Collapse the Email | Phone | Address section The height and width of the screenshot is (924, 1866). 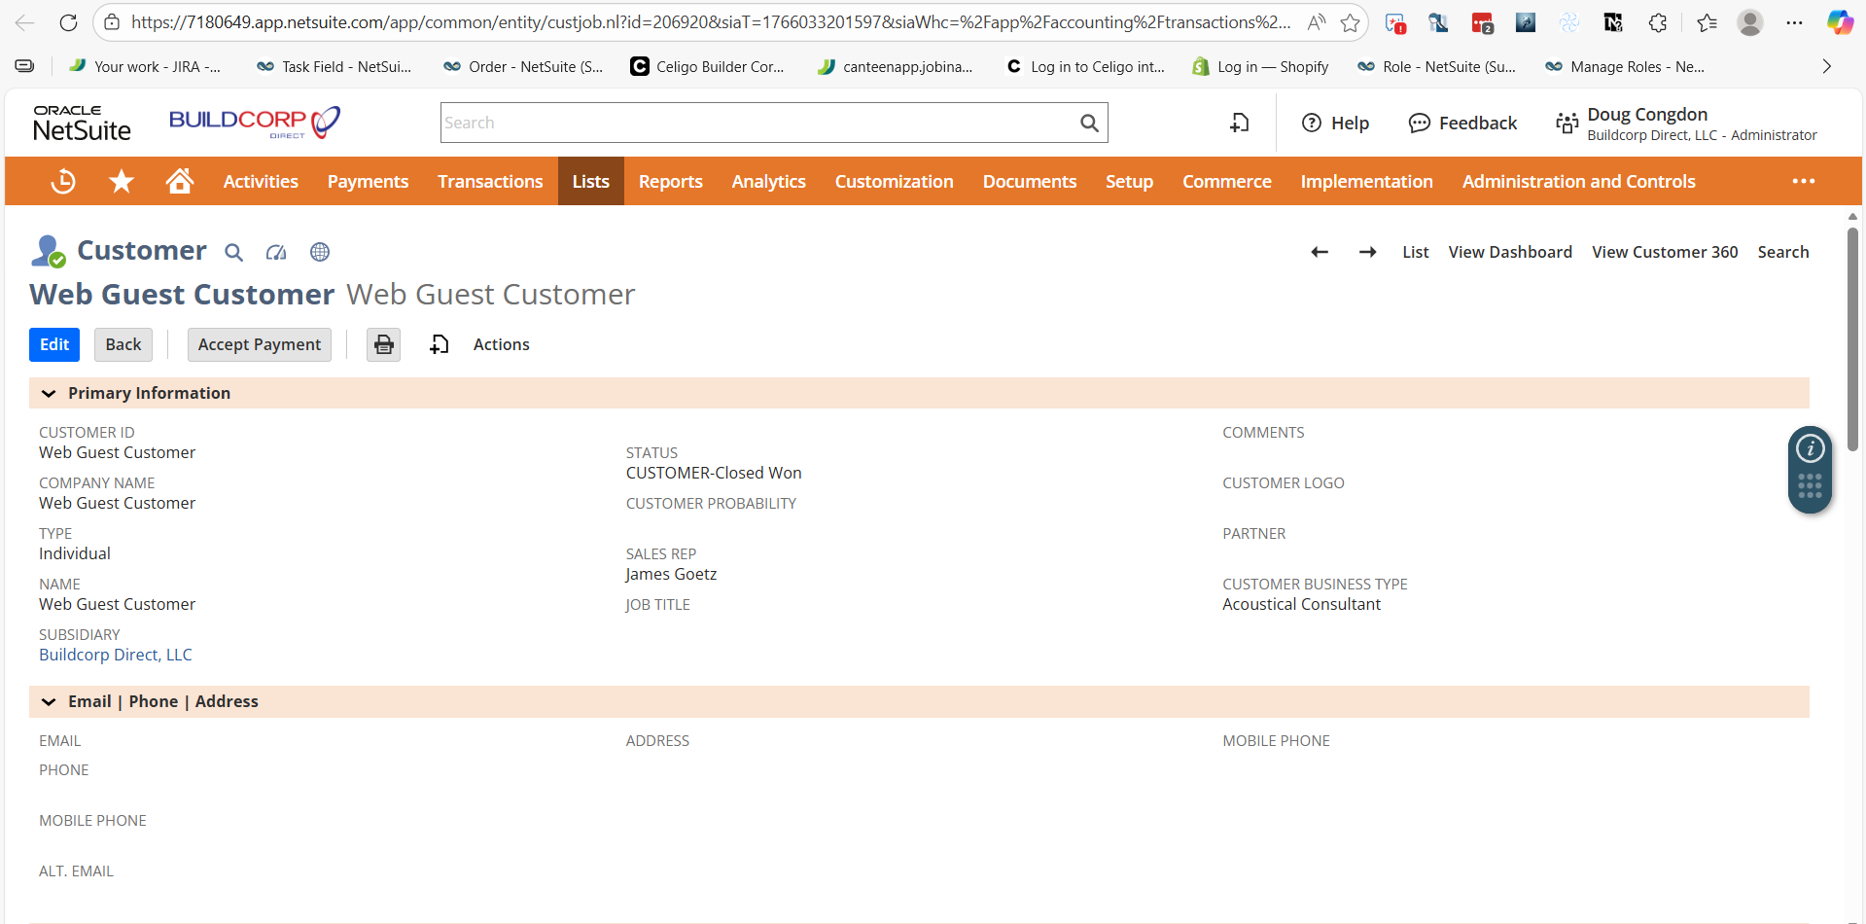(49, 701)
